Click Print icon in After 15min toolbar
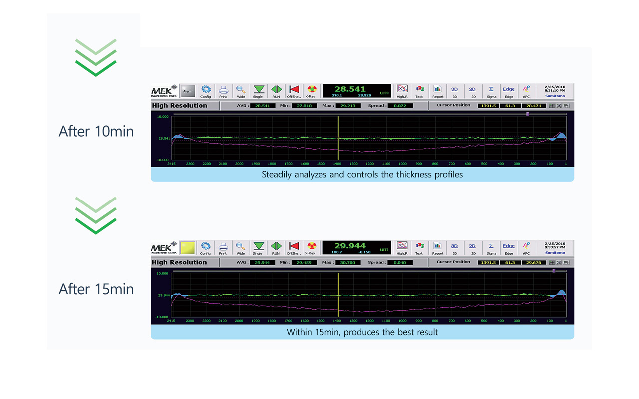639x399 pixels. pos(223,248)
